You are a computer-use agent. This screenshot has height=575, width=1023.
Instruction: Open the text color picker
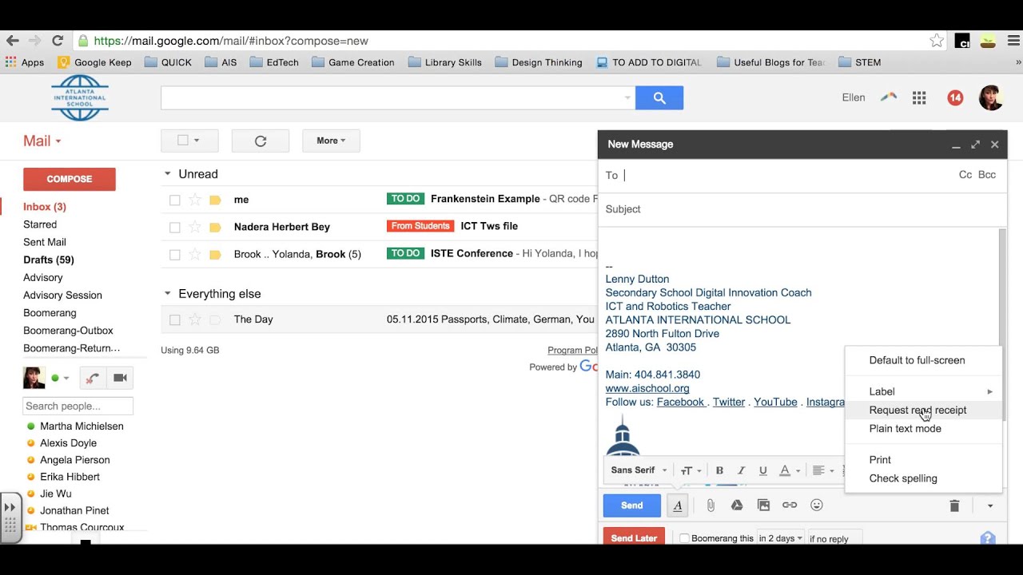click(790, 470)
